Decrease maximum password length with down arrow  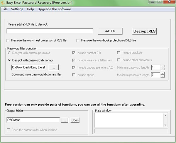pyautogui.click(x=163, y=76)
